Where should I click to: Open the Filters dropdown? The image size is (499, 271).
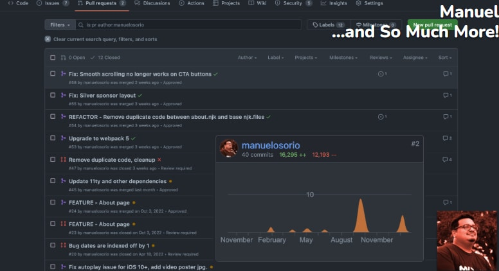59,25
